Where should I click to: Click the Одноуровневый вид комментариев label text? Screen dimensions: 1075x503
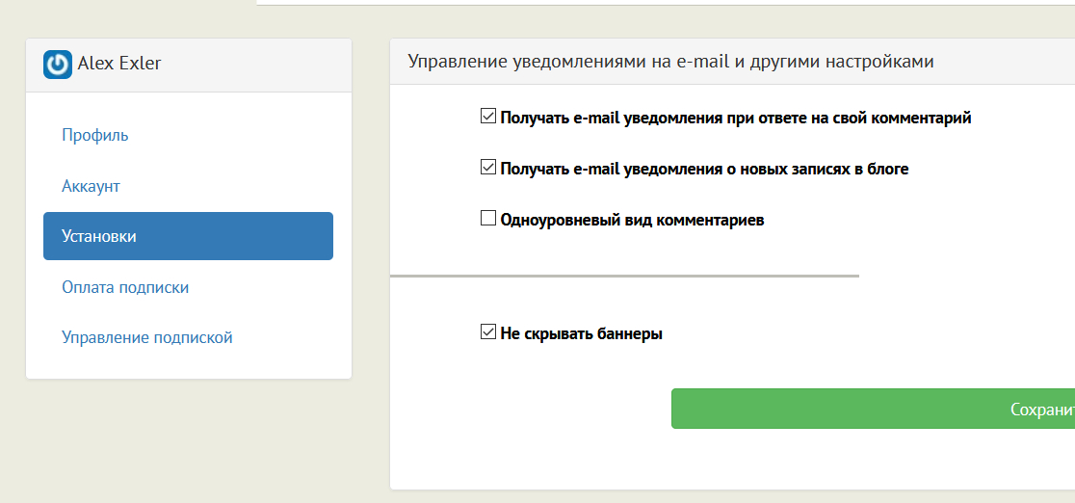click(632, 220)
